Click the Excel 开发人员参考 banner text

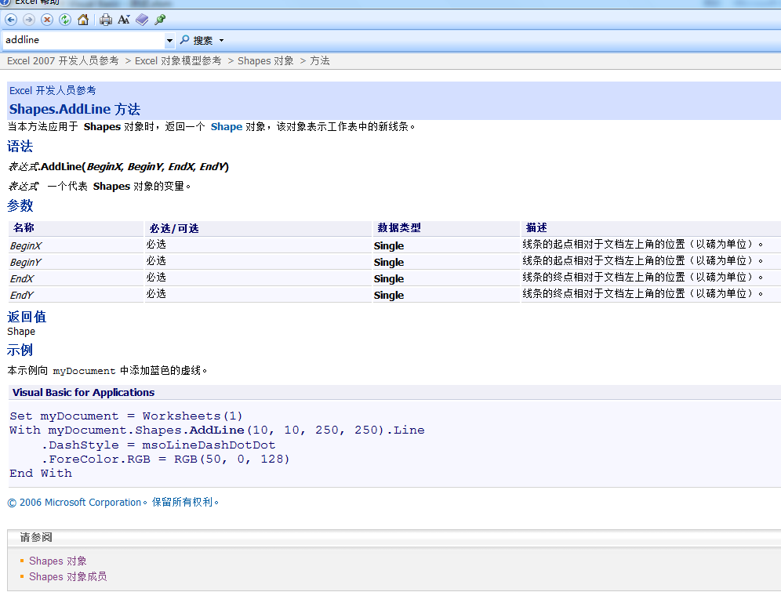click(x=53, y=91)
